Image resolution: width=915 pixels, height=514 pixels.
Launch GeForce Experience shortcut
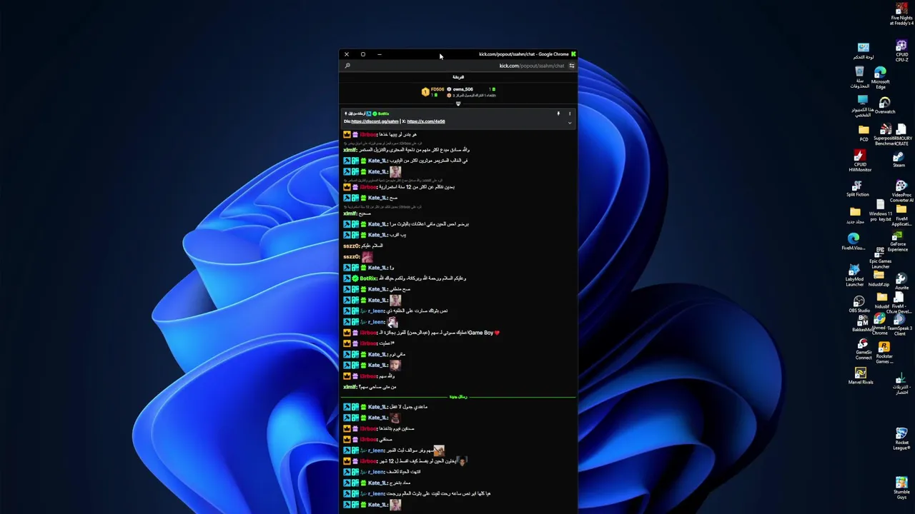pos(898,241)
